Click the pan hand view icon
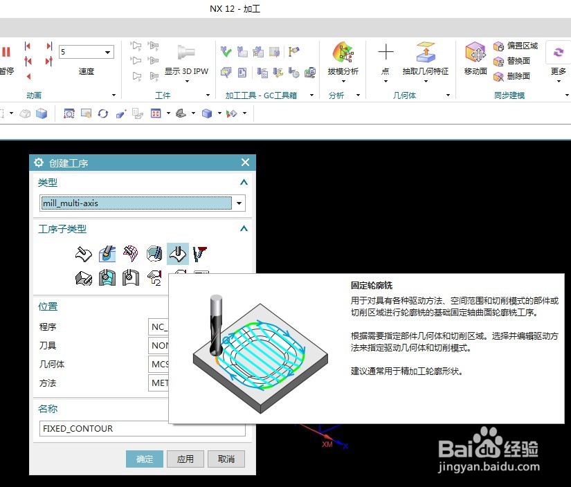Screen dimensions: 571x487 click(x=87, y=113)
